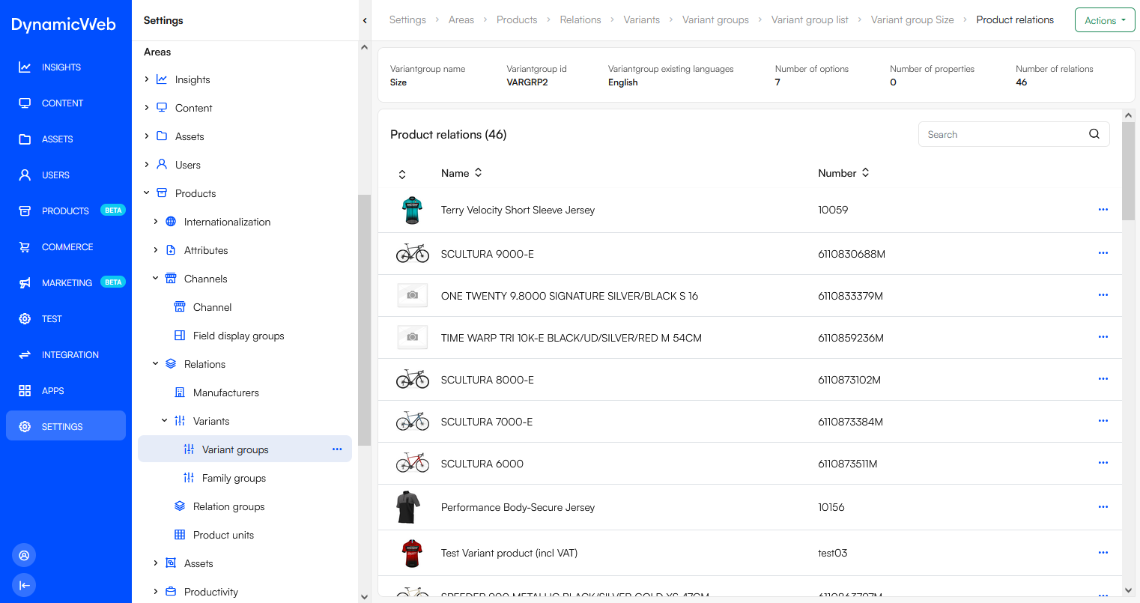Screen dimensions: 1140x603
Task: Go to Assets in the blue sidebar
Action: (66, 139)
